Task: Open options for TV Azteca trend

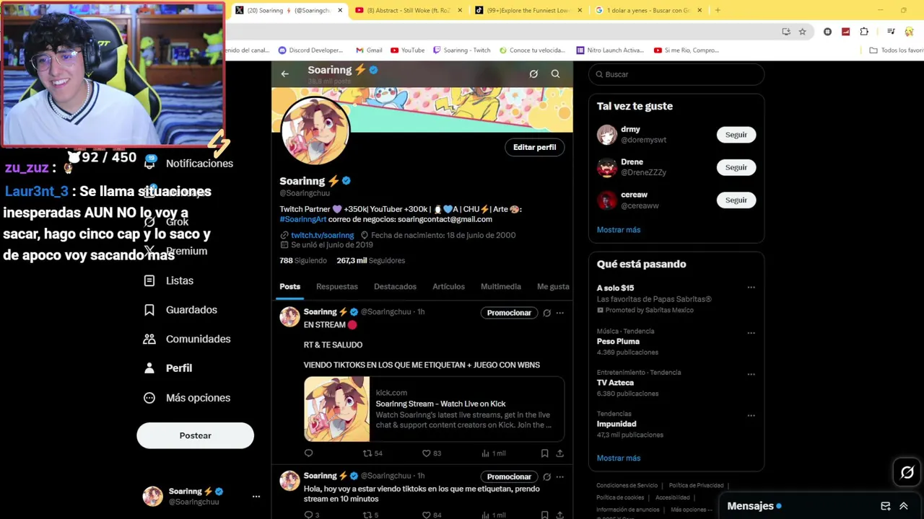Action: pos(751,374)
